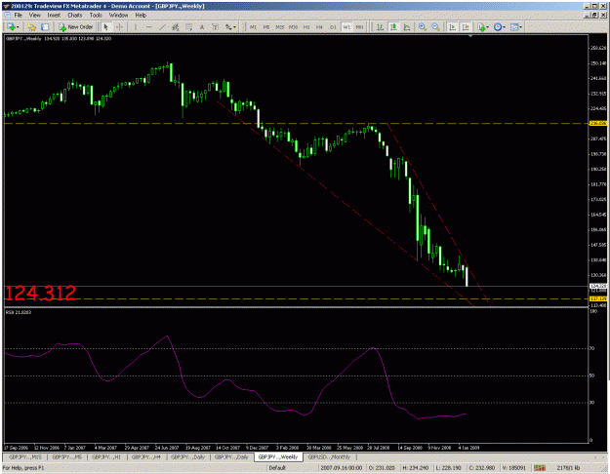610x474 pixels.
Task: Select the equidistant channel tool
Action: 176,27
